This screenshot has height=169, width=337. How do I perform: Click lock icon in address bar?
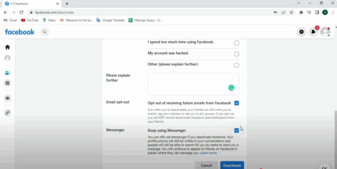[31, 12]
